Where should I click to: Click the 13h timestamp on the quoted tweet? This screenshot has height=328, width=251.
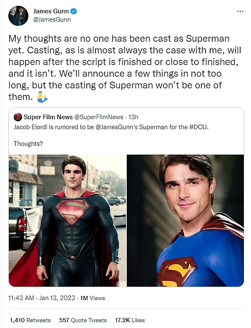132,117
